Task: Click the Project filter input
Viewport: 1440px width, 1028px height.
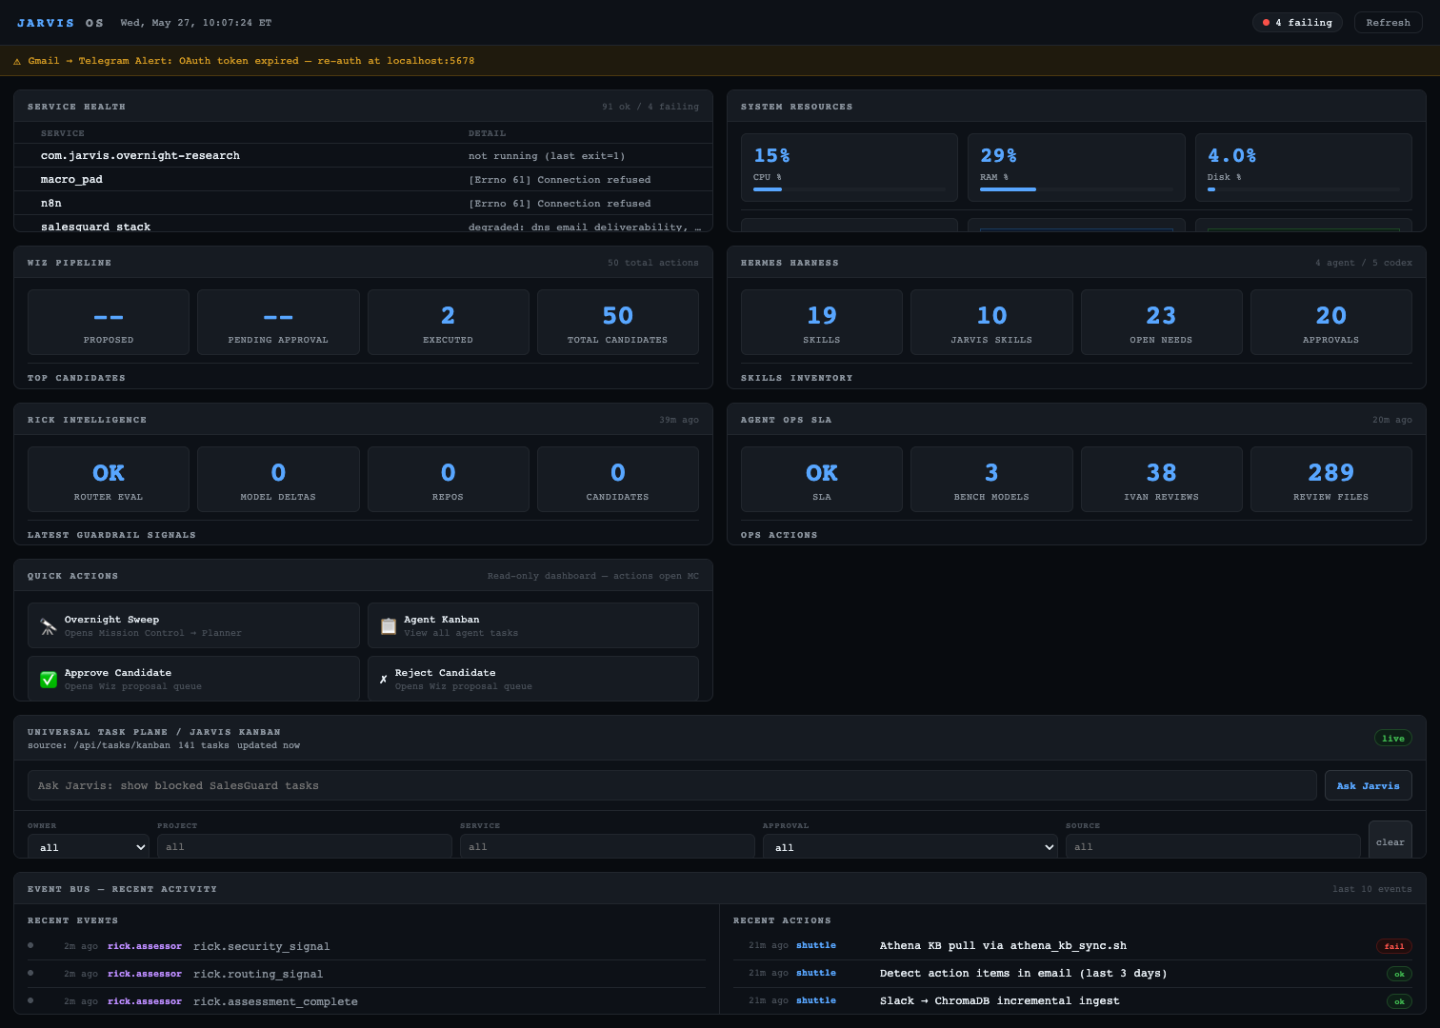Action: tap(304, 846)
